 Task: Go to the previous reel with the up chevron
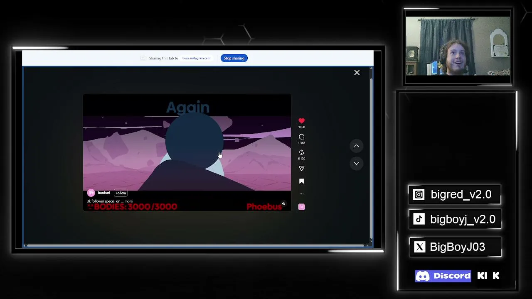[x=356, y=146]
